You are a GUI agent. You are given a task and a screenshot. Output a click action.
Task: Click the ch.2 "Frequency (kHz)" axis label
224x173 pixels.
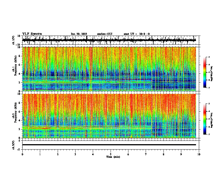(x=16, y=113)
